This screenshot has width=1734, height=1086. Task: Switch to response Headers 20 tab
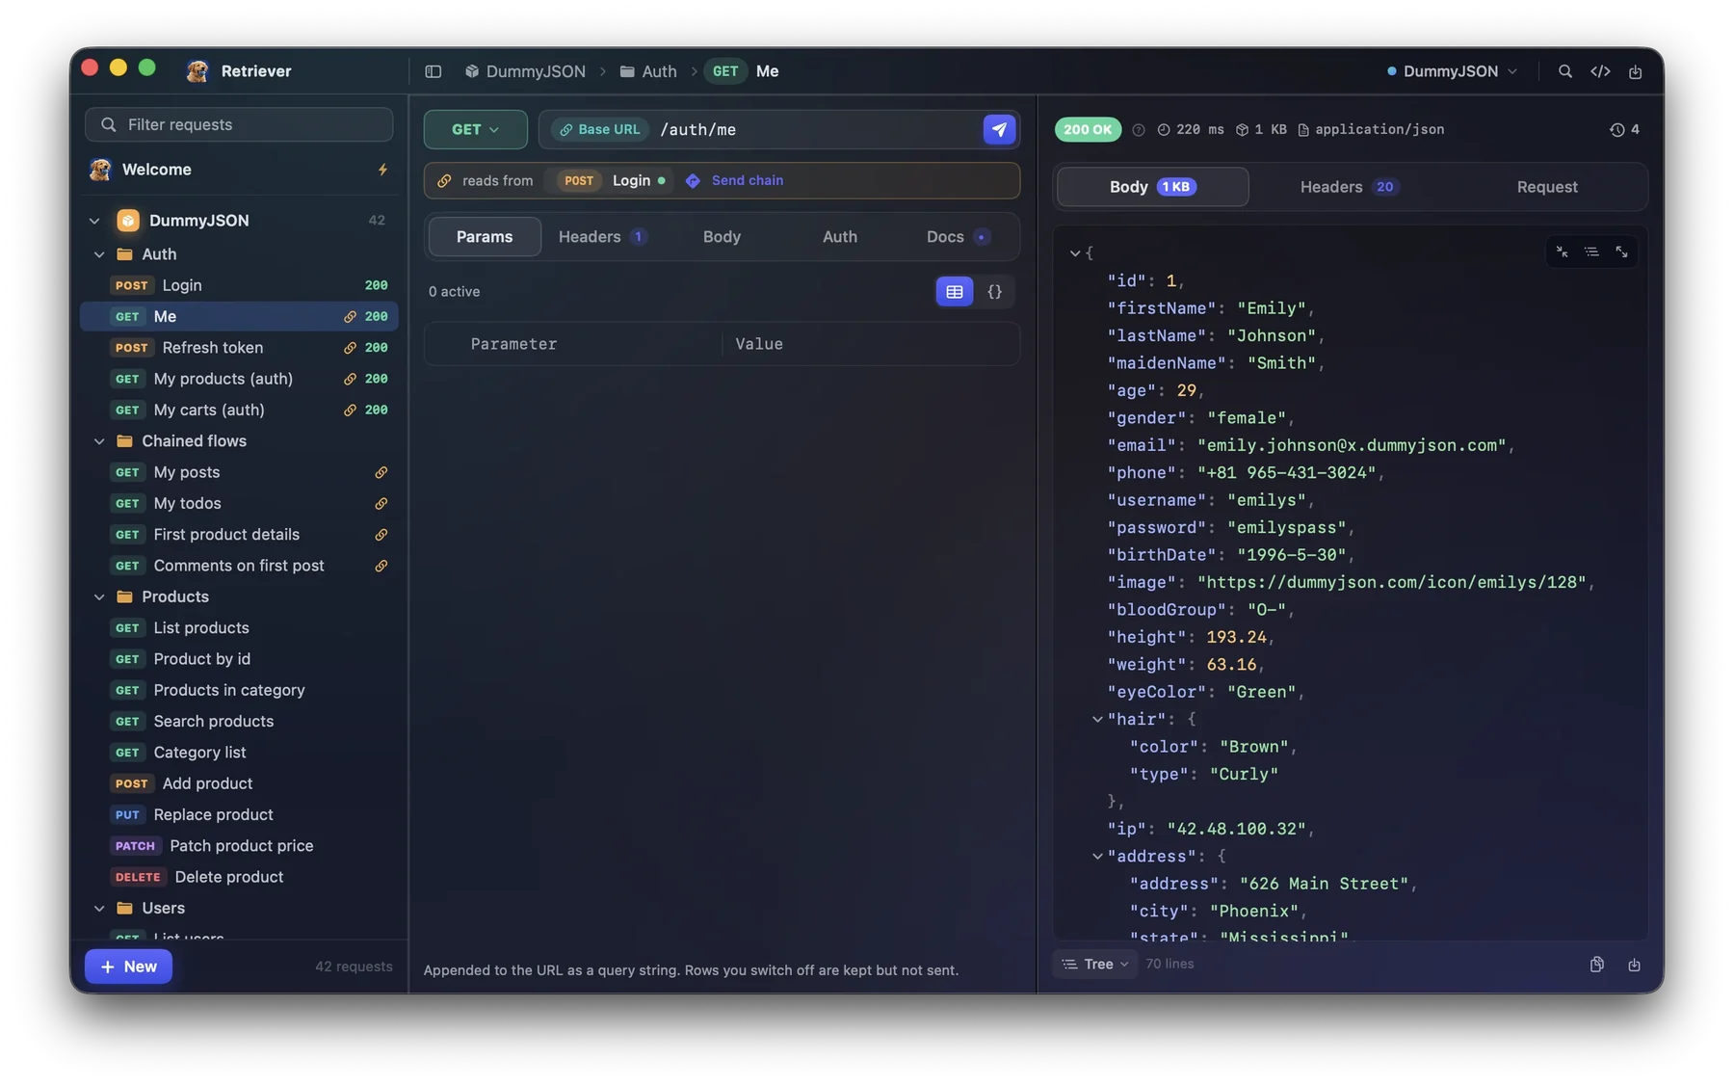pyautogui.click(x=1349, y=187)
